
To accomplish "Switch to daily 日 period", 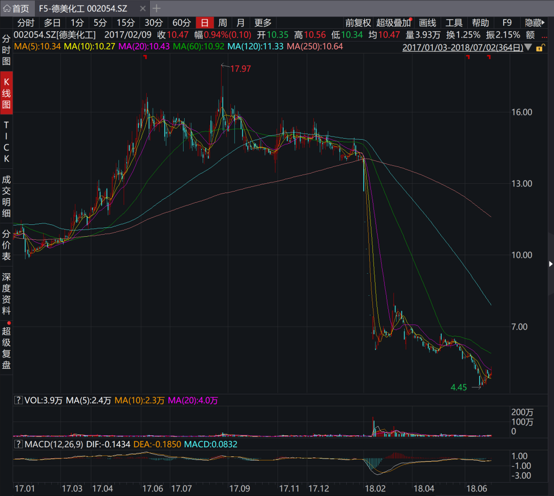I will (x=205, y=23).
